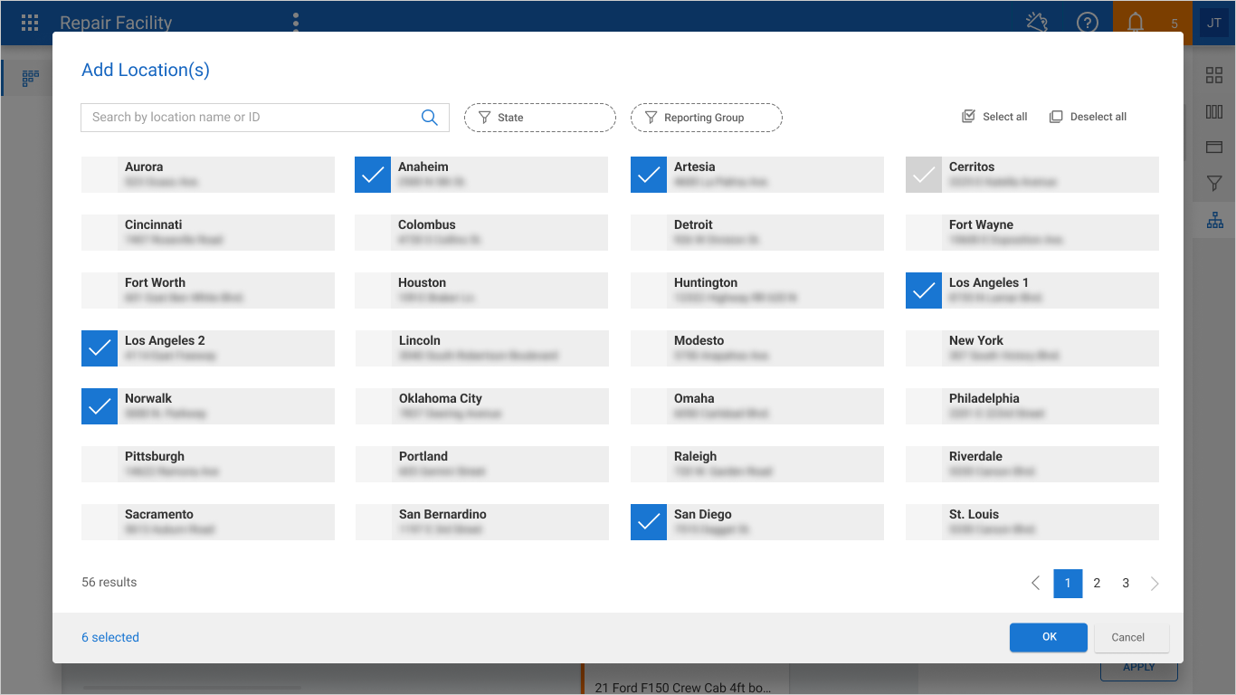This screenshot has width=1236, height=695.
Task: Click the Select all label
Action: 1005,117
